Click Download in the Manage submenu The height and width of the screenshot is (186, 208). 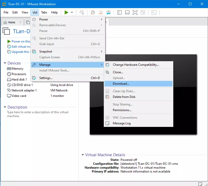tap(138, 84)
